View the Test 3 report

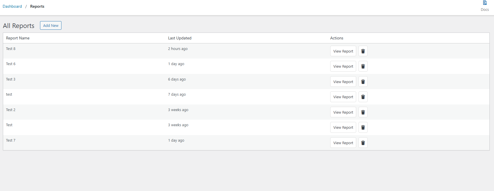343,82
